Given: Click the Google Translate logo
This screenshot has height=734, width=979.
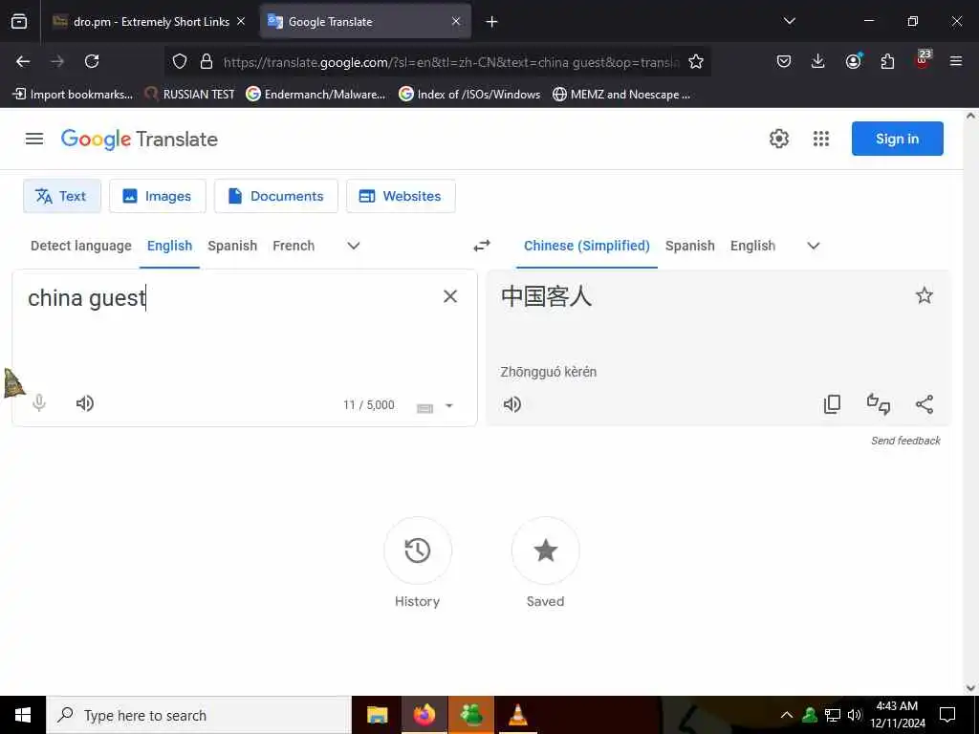Looking at the screenshot, I should (140, 139).
